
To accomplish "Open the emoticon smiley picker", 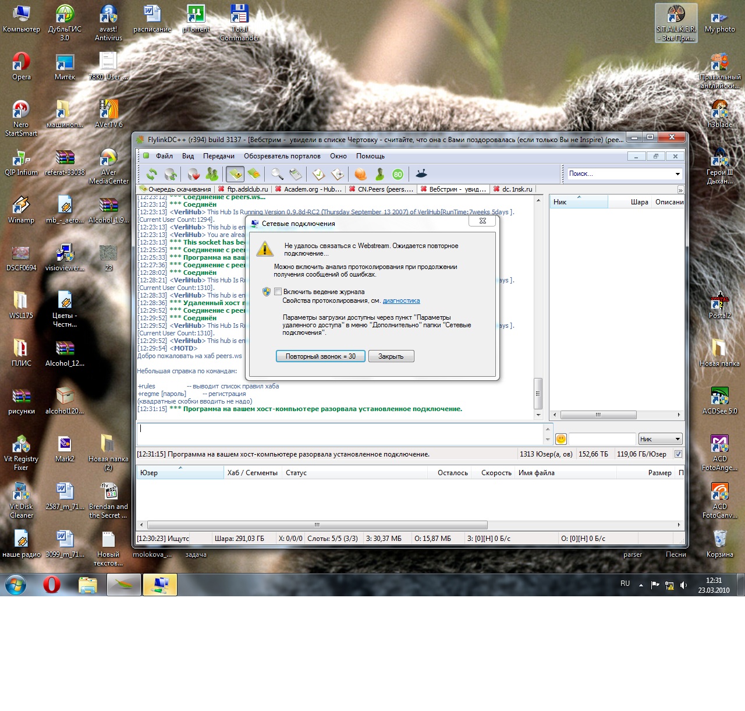I will click(561, 439).
